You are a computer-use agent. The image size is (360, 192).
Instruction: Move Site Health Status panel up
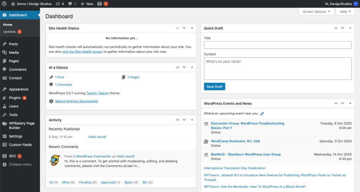click(178, 28)
